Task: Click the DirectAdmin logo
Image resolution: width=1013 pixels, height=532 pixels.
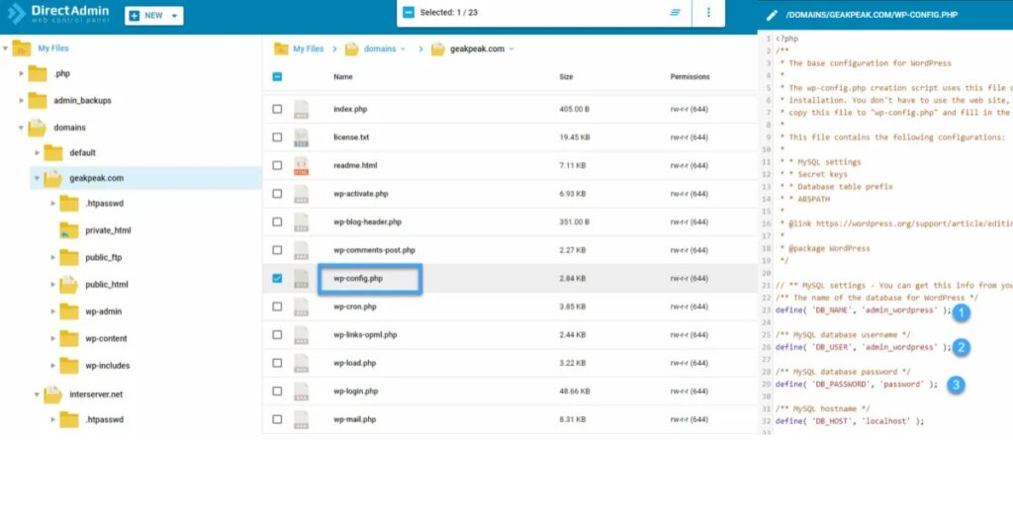Action: [x=58, y=14]
